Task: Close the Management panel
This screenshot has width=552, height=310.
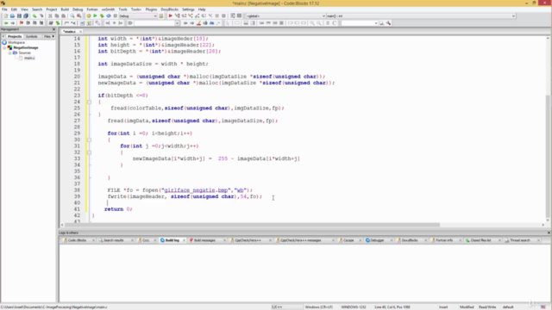Action: tap(53, 29)
